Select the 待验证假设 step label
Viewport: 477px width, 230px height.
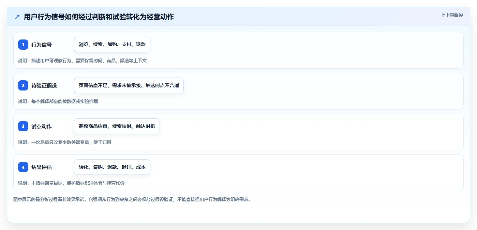[44, 85]
